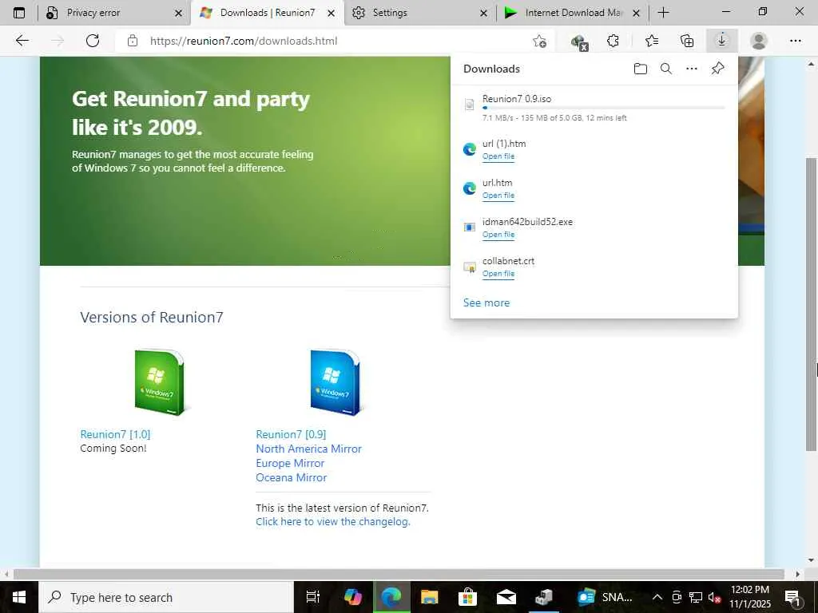Refresh the Reunion7 downloads page
The height and width of the screenshot is (613, 818).
pyautogui.click(x=93, y=41)
